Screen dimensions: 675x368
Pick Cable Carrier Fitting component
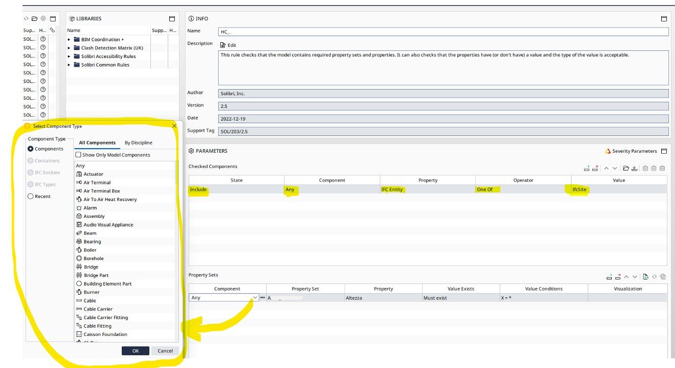coord(106,318)
